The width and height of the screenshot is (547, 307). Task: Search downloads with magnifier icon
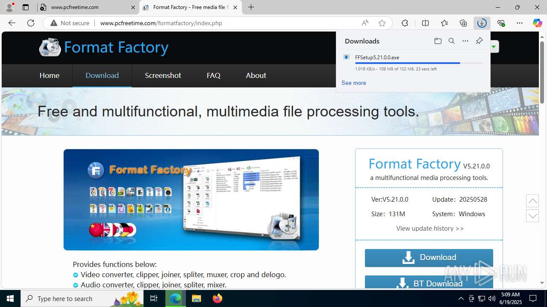point(451,41)
